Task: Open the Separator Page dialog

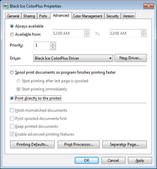Action: [x=124, y=144]
